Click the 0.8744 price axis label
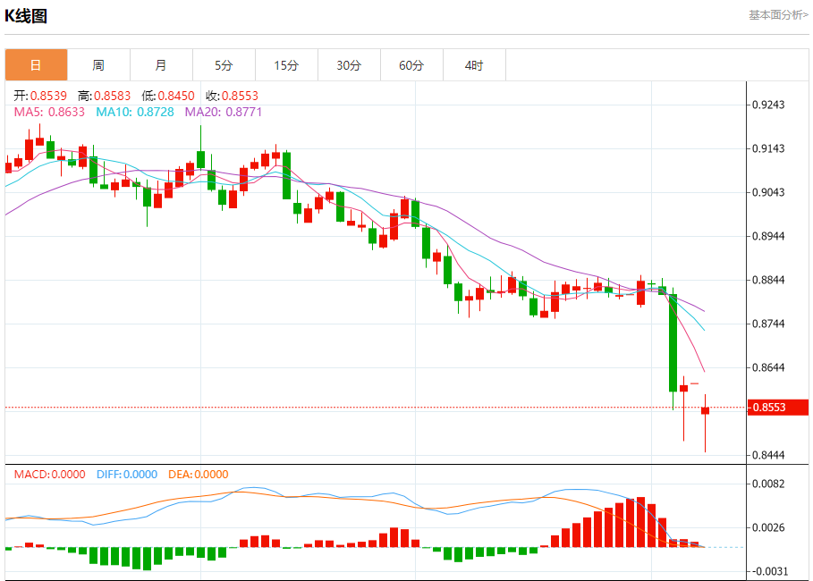The image size is (813, 581). coord(768,324)
